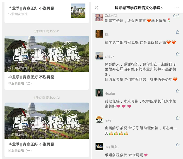The image size is (183, 159).
Task: Open Cs(朋友) profile avatar
Action: tap(99, 17)
